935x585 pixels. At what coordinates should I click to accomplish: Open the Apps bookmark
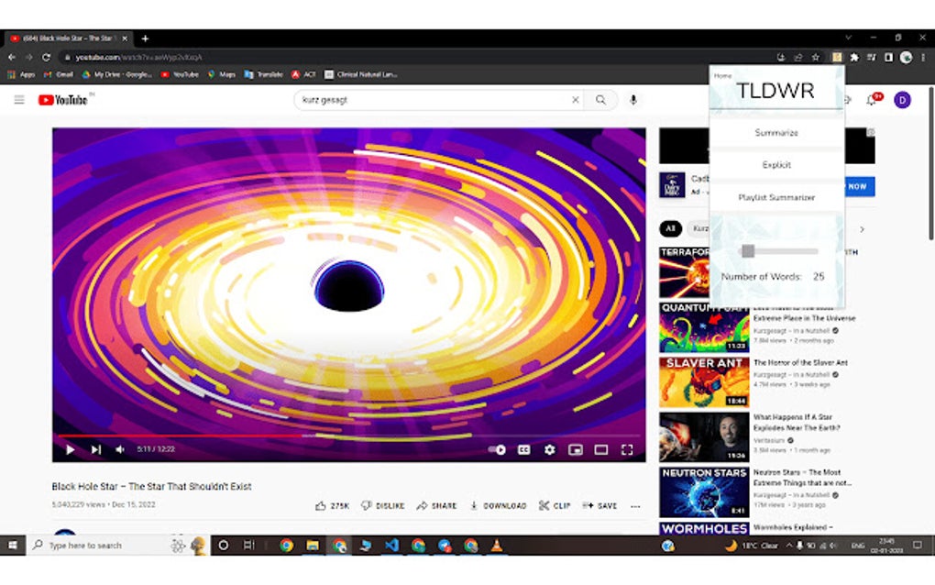21,74
